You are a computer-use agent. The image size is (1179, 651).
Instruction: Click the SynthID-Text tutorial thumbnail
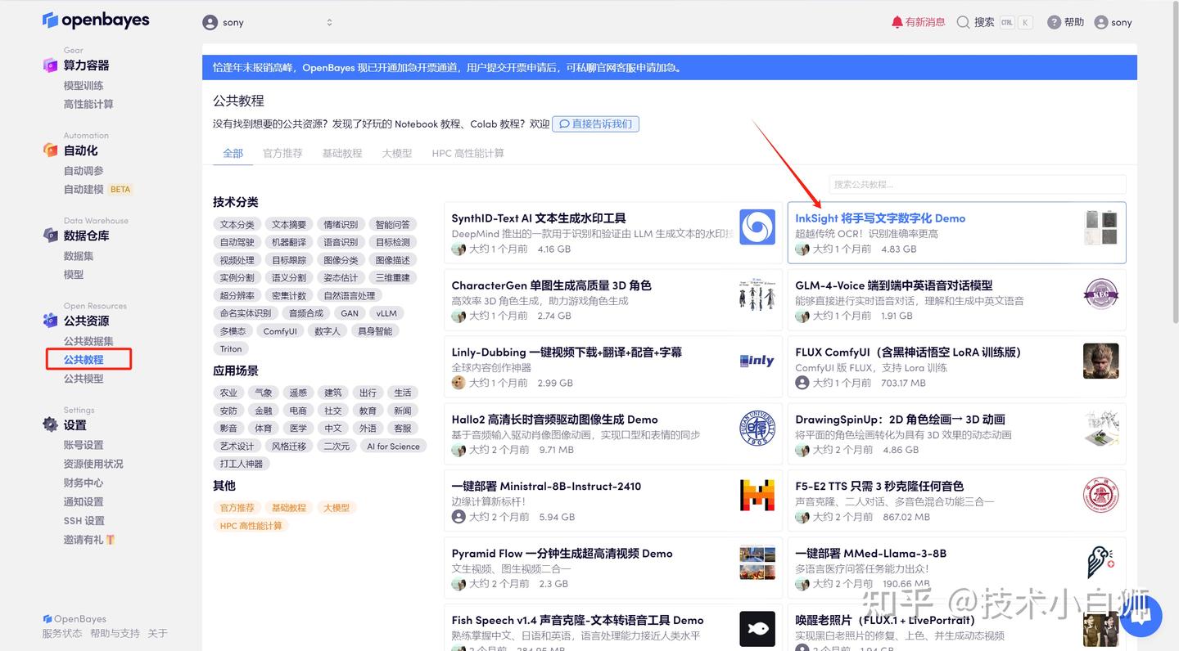click(x=757, y=228)
